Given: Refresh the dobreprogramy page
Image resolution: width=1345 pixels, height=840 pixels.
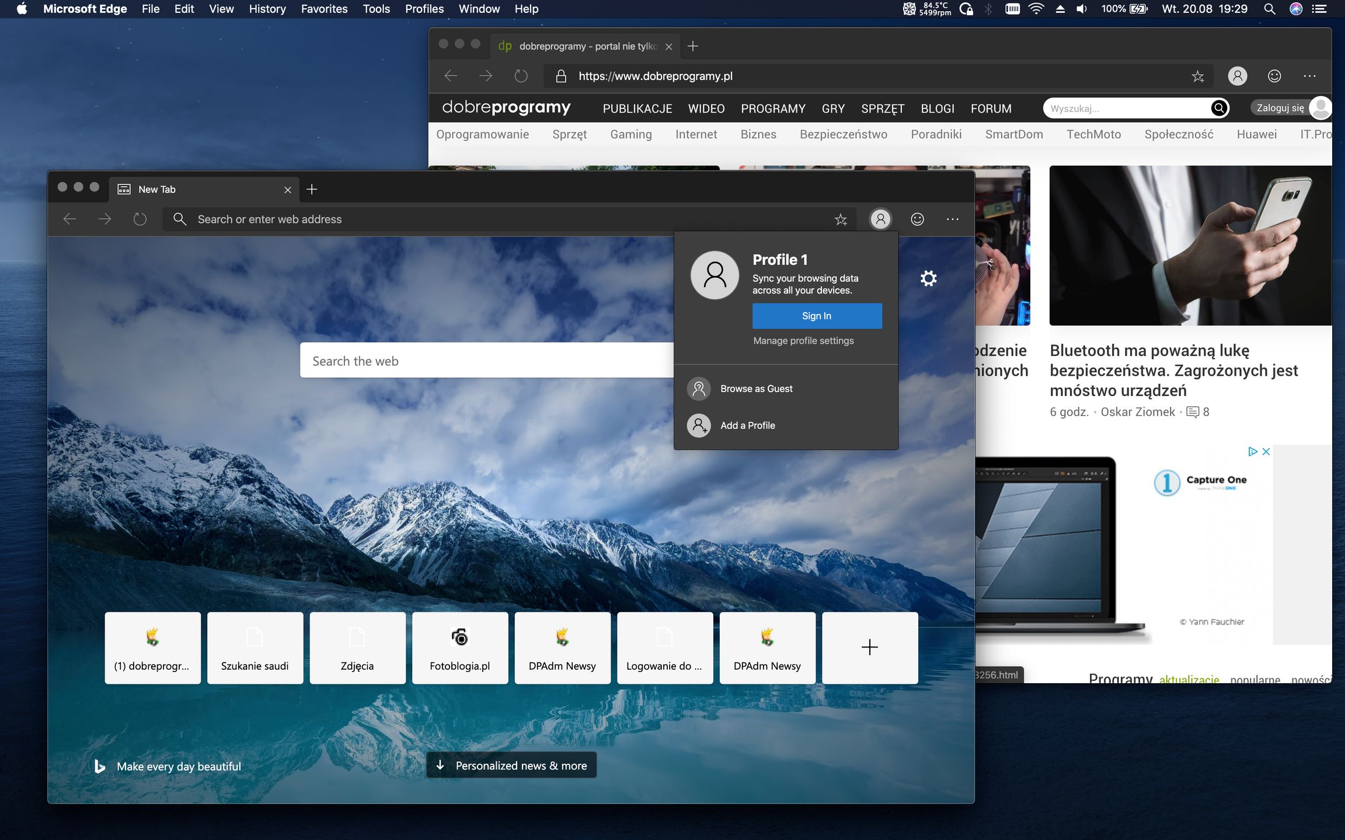Looking at the screenshot, I should 521,76.
